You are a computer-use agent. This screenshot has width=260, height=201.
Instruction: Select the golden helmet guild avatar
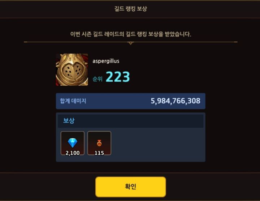pyautogui.click(x=72, y=69)
